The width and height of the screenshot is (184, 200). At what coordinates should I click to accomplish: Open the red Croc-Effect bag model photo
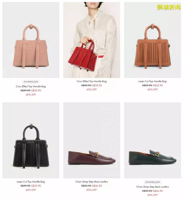coord(92,40)
